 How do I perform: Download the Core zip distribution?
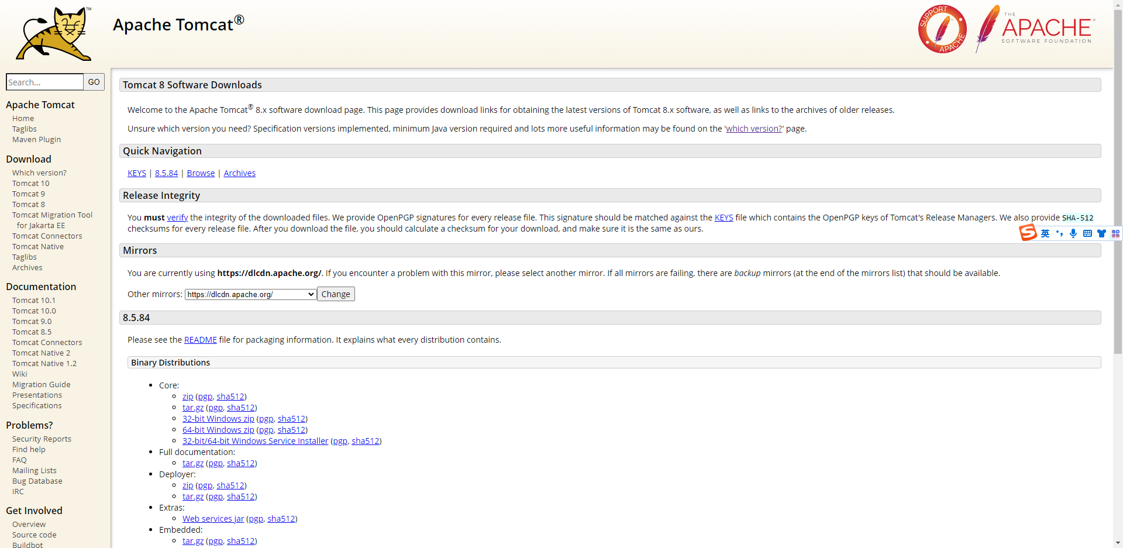click(188, 397)
